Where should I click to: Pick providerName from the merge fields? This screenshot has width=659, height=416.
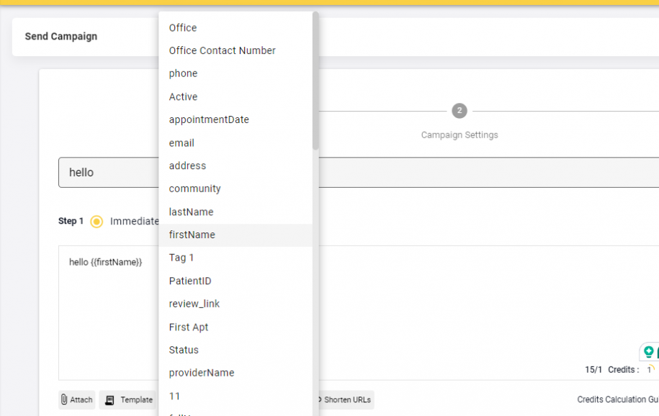(x=202, y=372)
